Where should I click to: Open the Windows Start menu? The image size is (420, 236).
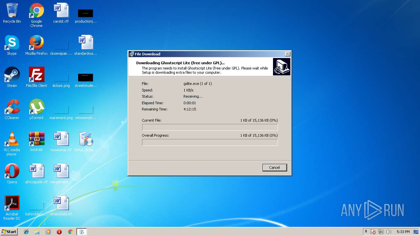point(9,232)
